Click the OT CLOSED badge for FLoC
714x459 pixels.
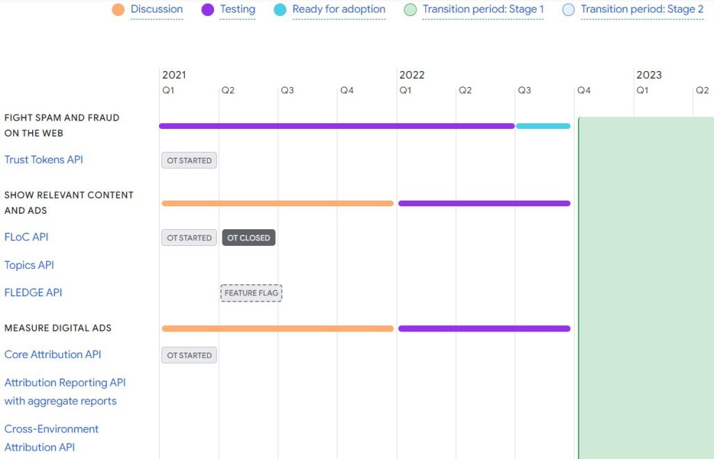click(249, 238)
